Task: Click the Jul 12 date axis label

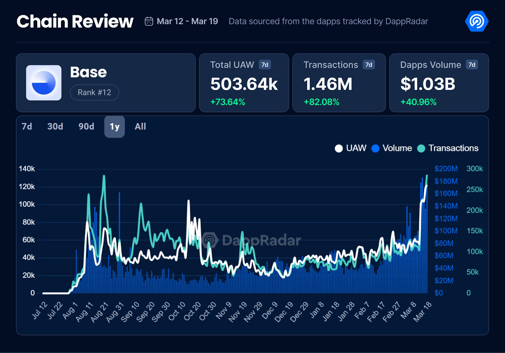Action: click(x=40, y=310)
